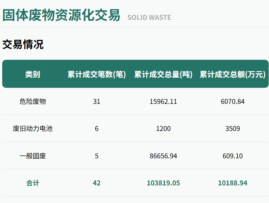Click the 6070.84 amount cell
Image resolution: width=269 pixels, height=203 pixels.
233,102
